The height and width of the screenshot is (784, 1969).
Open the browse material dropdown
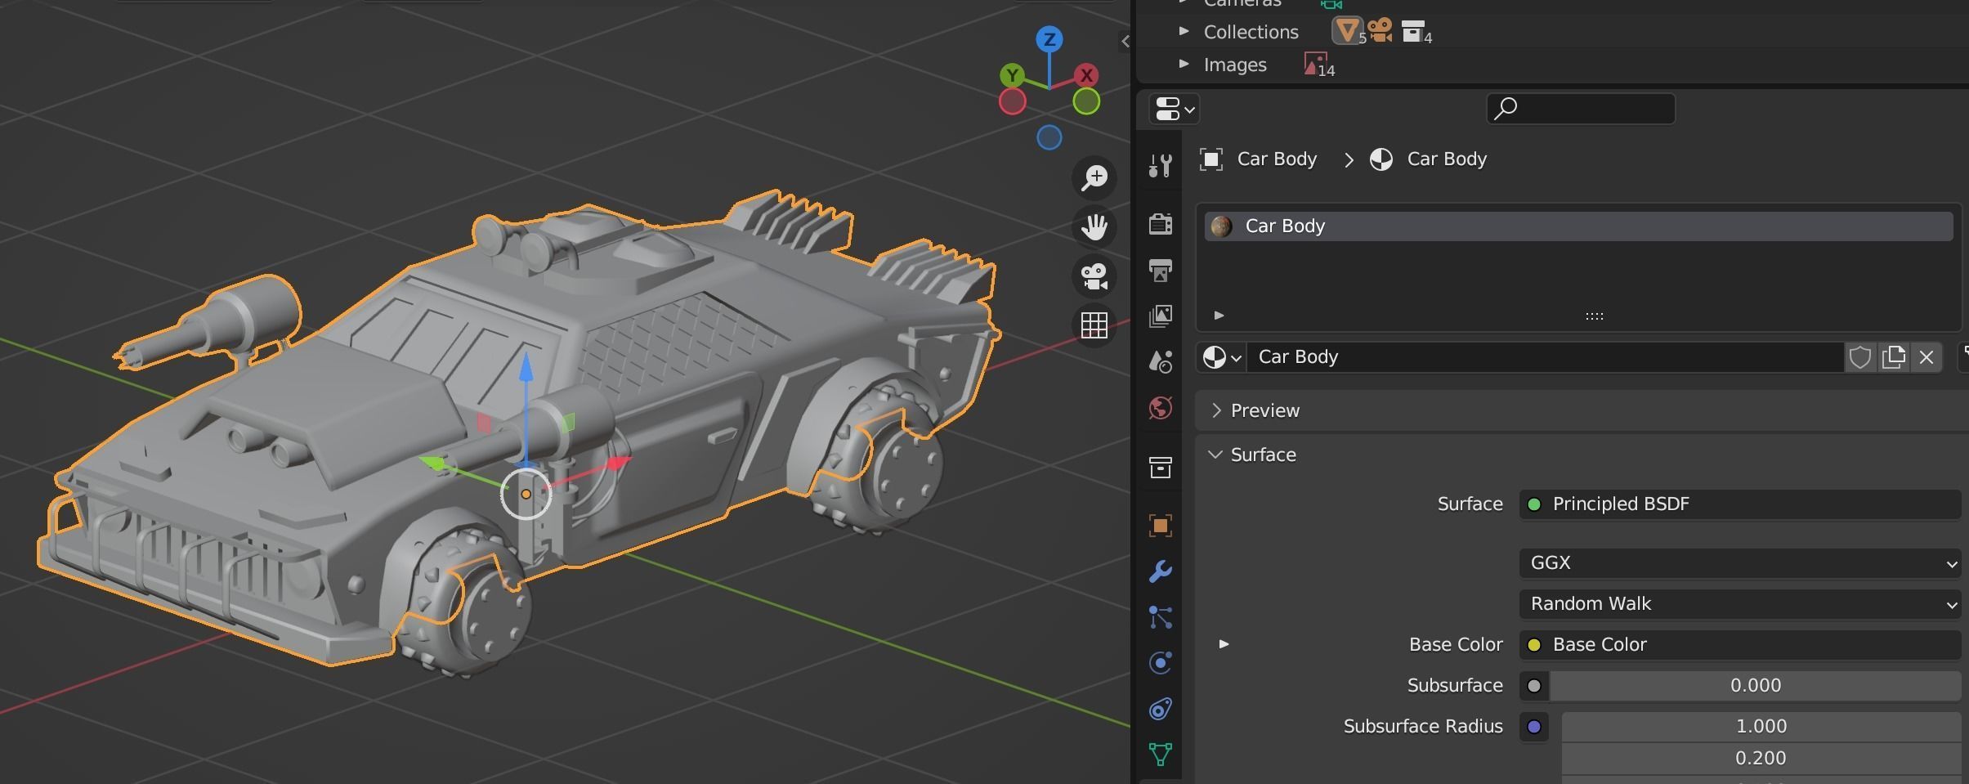[1222, 357]
